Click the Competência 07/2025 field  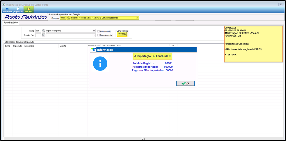coord(122,34)
